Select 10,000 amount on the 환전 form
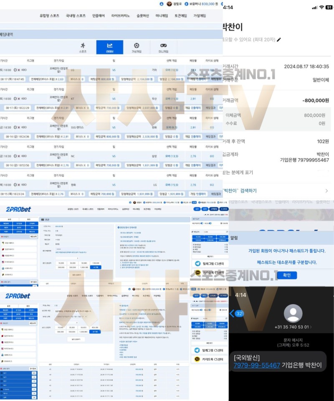The height and width of the screenshot is (401, 334). point(61,263)
